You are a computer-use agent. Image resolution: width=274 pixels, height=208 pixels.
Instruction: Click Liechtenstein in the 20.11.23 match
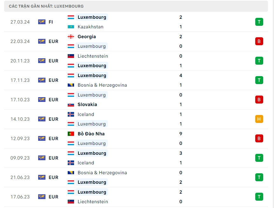(92, 56)
